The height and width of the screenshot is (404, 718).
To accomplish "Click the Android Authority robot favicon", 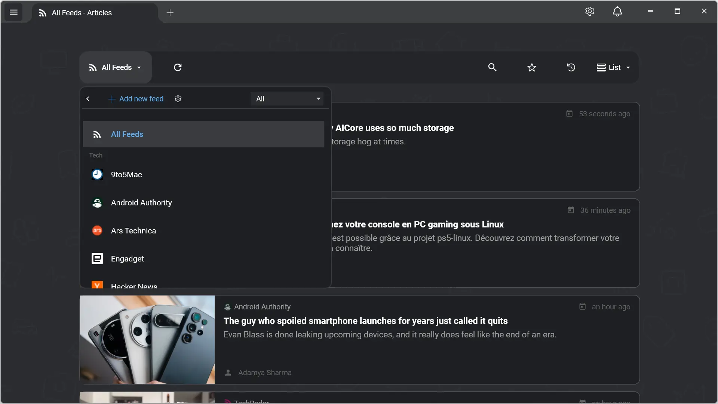I will pos(97,203).
